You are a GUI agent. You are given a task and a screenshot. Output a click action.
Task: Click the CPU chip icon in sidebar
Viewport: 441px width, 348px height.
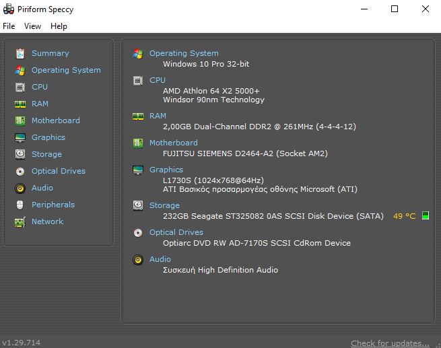(20, 87)
